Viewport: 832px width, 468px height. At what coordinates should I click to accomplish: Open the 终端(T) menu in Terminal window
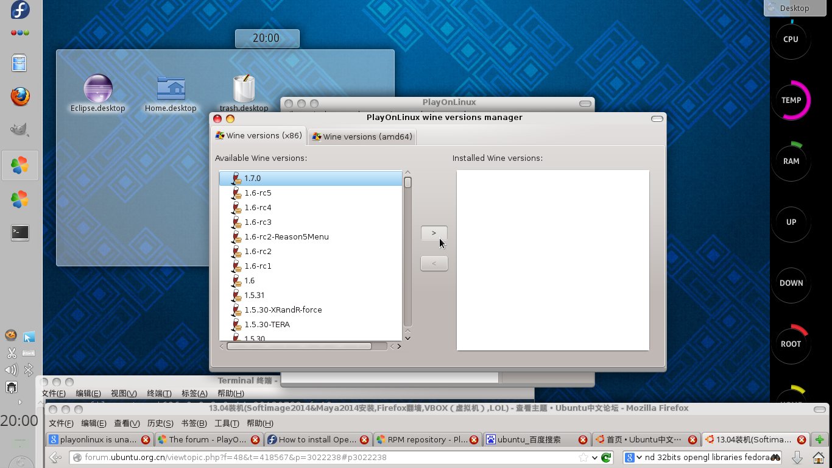tap(159, 394)
